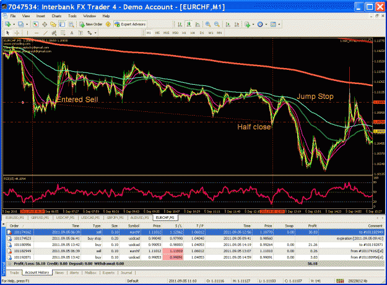Select the Equidistant Channel tool
This screenshot has height=285, width=387.
click(54, 33)
